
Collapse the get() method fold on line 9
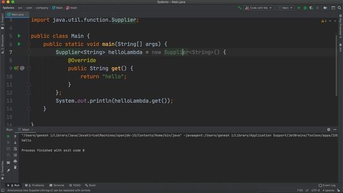tap(28, 68)
